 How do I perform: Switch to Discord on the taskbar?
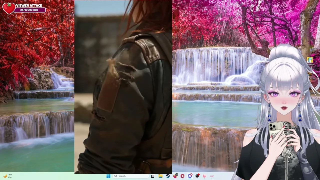coord(190,176)
